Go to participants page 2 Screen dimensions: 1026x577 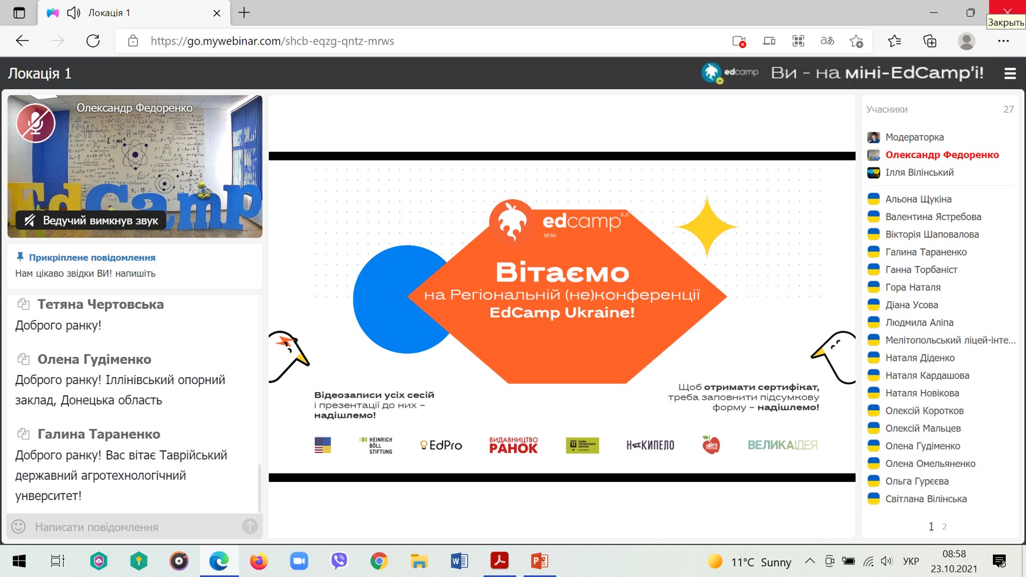pyautogui.click(x=944, y=527)
